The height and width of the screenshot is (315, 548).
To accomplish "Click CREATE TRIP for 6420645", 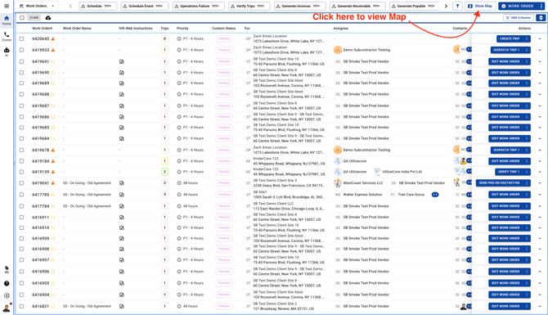I will click(x=510, y=38).
